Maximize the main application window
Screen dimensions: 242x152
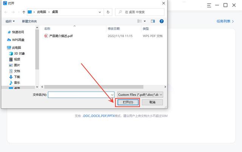225,5
